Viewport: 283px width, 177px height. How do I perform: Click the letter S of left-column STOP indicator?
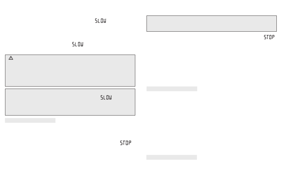coord(121,143)
